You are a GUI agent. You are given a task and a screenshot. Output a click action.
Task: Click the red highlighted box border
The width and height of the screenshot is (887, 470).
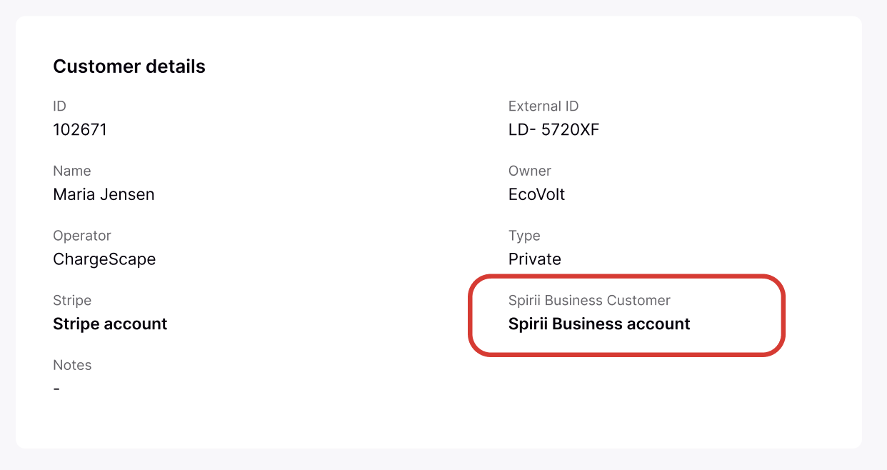783,314
